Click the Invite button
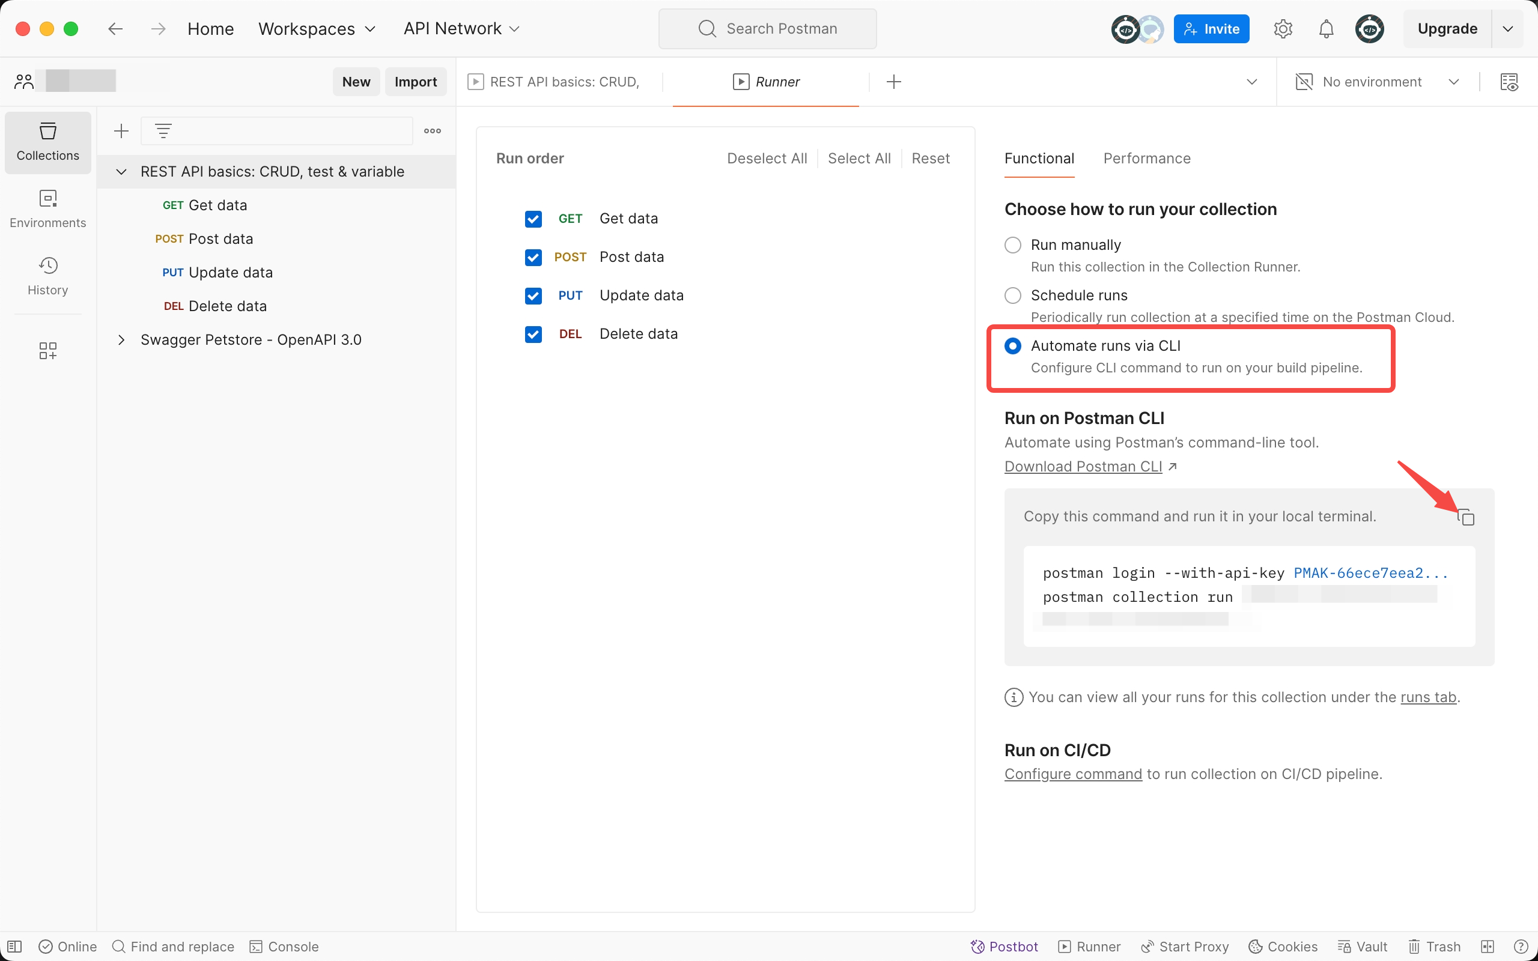Screen dimensions: 1538x961 coord(1211,29)
